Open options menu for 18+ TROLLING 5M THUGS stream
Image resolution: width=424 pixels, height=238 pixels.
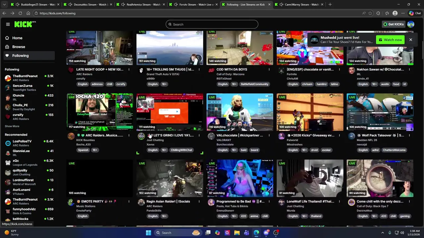click(199, 69)
